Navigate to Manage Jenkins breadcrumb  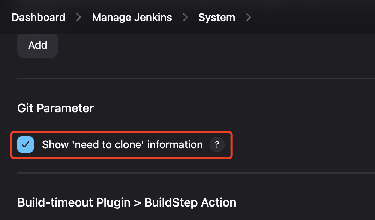click(x=132, y=17)
